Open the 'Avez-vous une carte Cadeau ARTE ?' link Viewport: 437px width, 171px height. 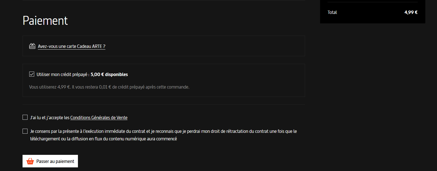point(72,46)
